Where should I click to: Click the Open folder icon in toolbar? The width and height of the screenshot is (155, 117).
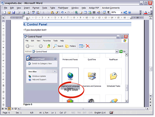coord(9,13)
